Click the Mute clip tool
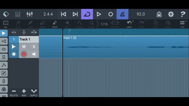 coord(67,24)
